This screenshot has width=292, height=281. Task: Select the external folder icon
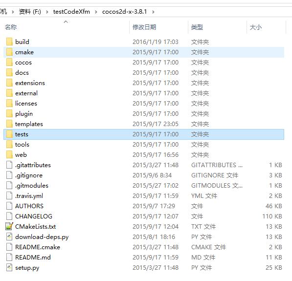tap(9, 93)
